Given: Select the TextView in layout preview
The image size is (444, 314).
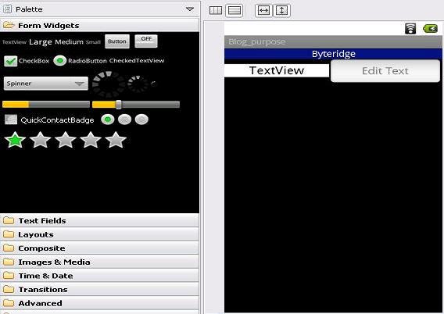Looking at the screenshot, I should (277, 70).
